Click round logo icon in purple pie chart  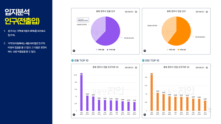(74, 51)
